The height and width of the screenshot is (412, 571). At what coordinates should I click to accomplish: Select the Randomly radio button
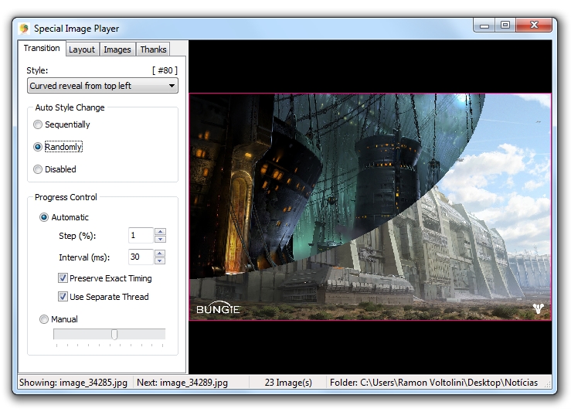pos(58,147)
